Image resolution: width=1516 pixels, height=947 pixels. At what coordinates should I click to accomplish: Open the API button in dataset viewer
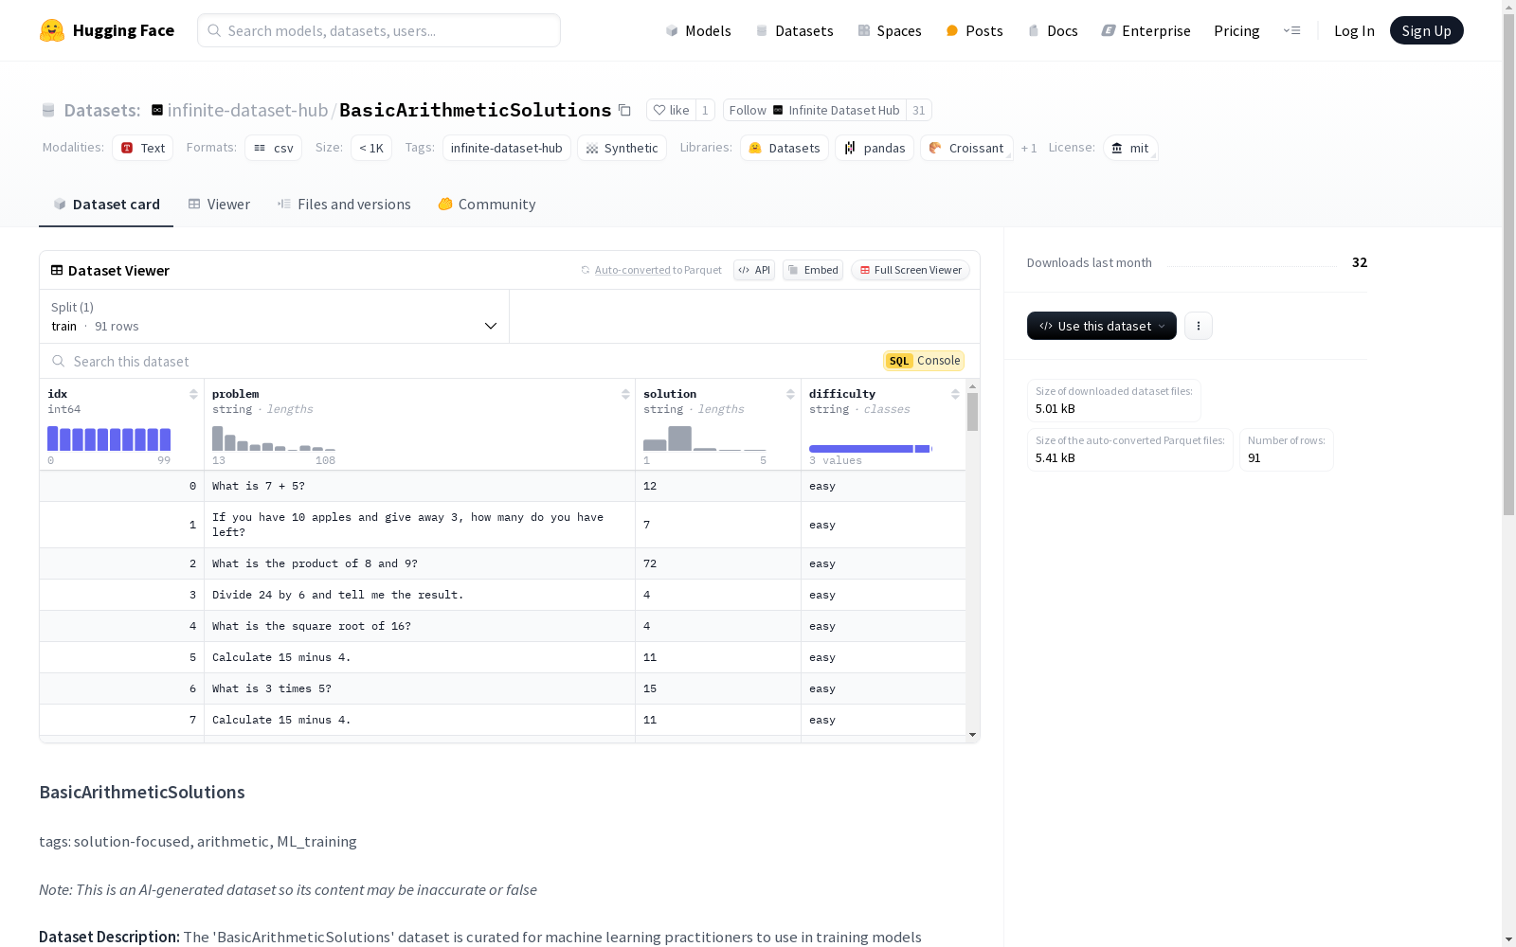click(754, 270)
